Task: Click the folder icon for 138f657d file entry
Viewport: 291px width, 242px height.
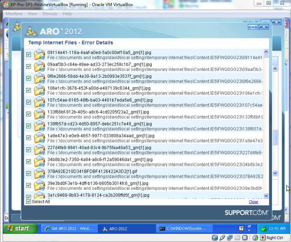Action: click(x=39, y=126)
